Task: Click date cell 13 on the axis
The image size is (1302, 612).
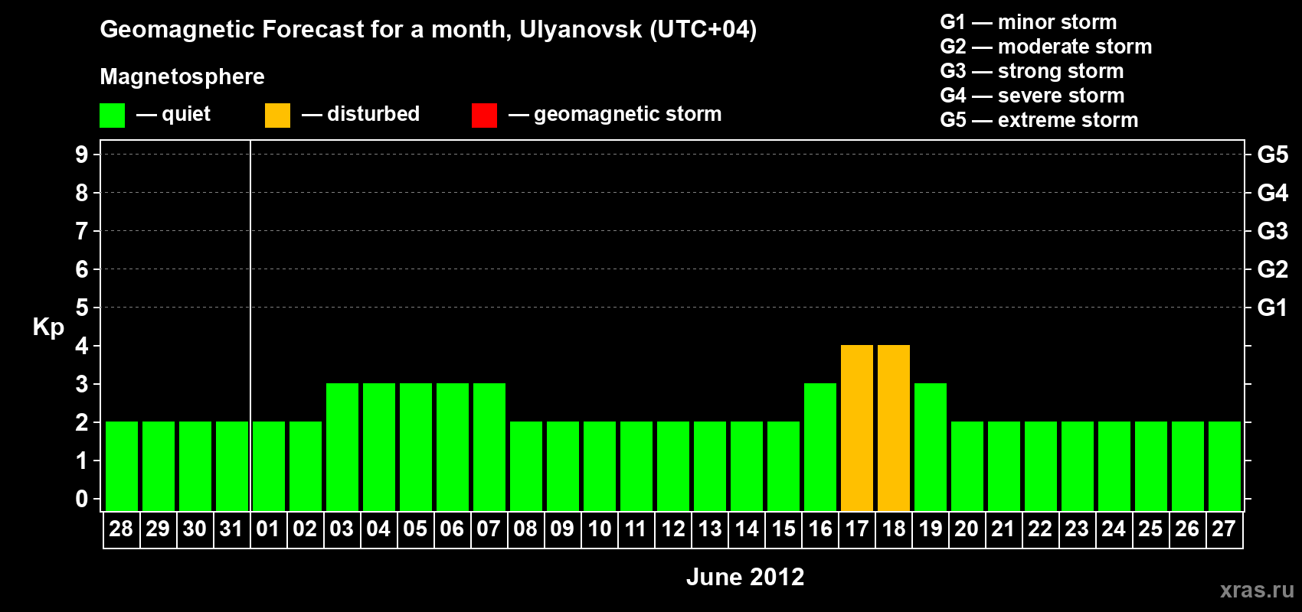Action: tap(710, 529)
